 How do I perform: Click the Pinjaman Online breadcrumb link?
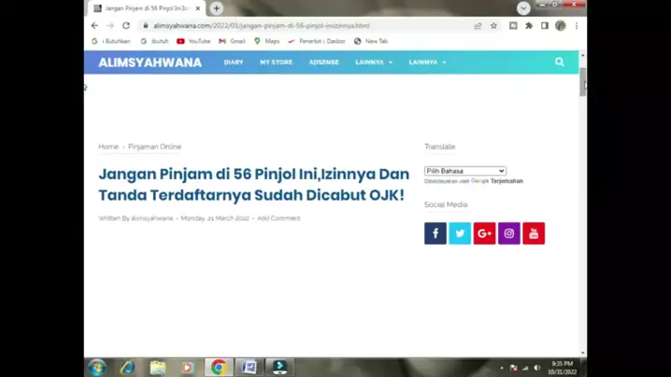click(154, 147)
